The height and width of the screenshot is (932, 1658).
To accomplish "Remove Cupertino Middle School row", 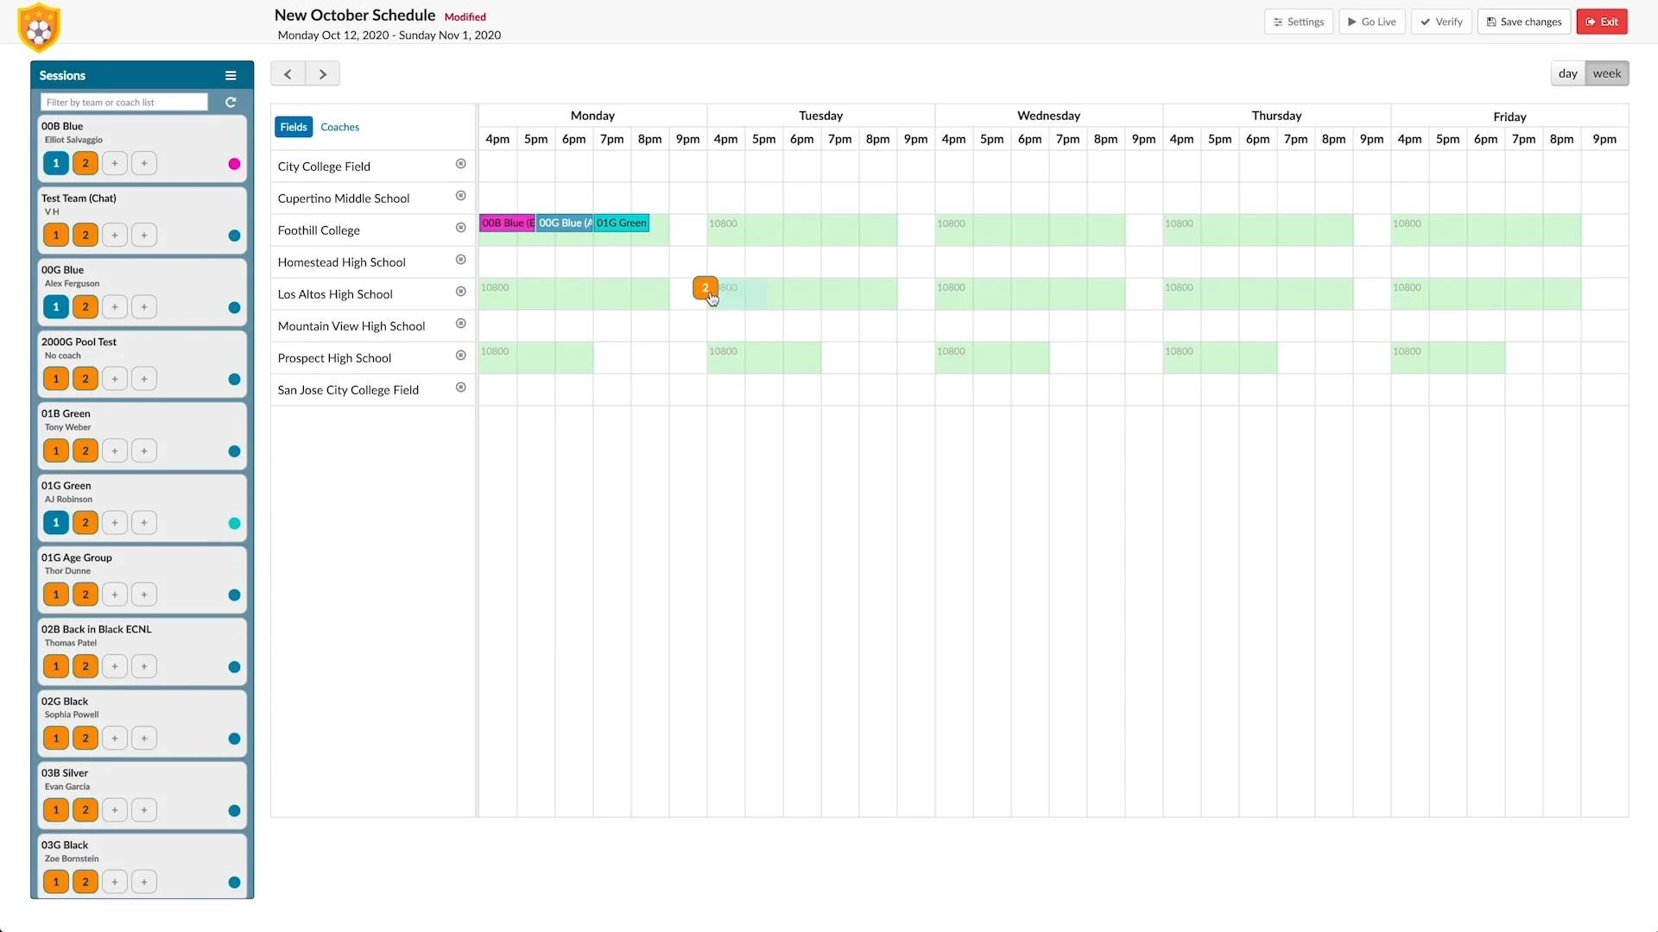I will [x=461, y=196].
